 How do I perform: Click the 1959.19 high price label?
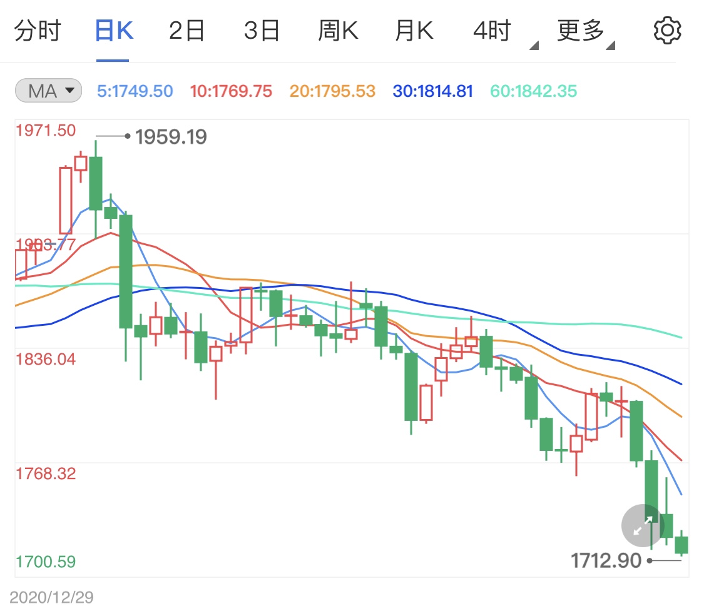click(x=171, y=137)
